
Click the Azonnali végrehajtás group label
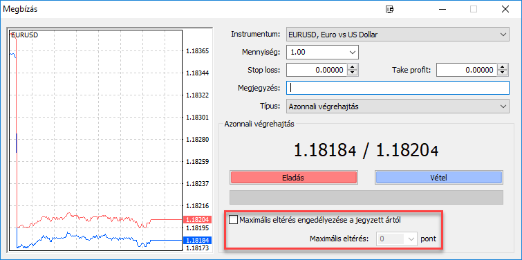(259, 124)
